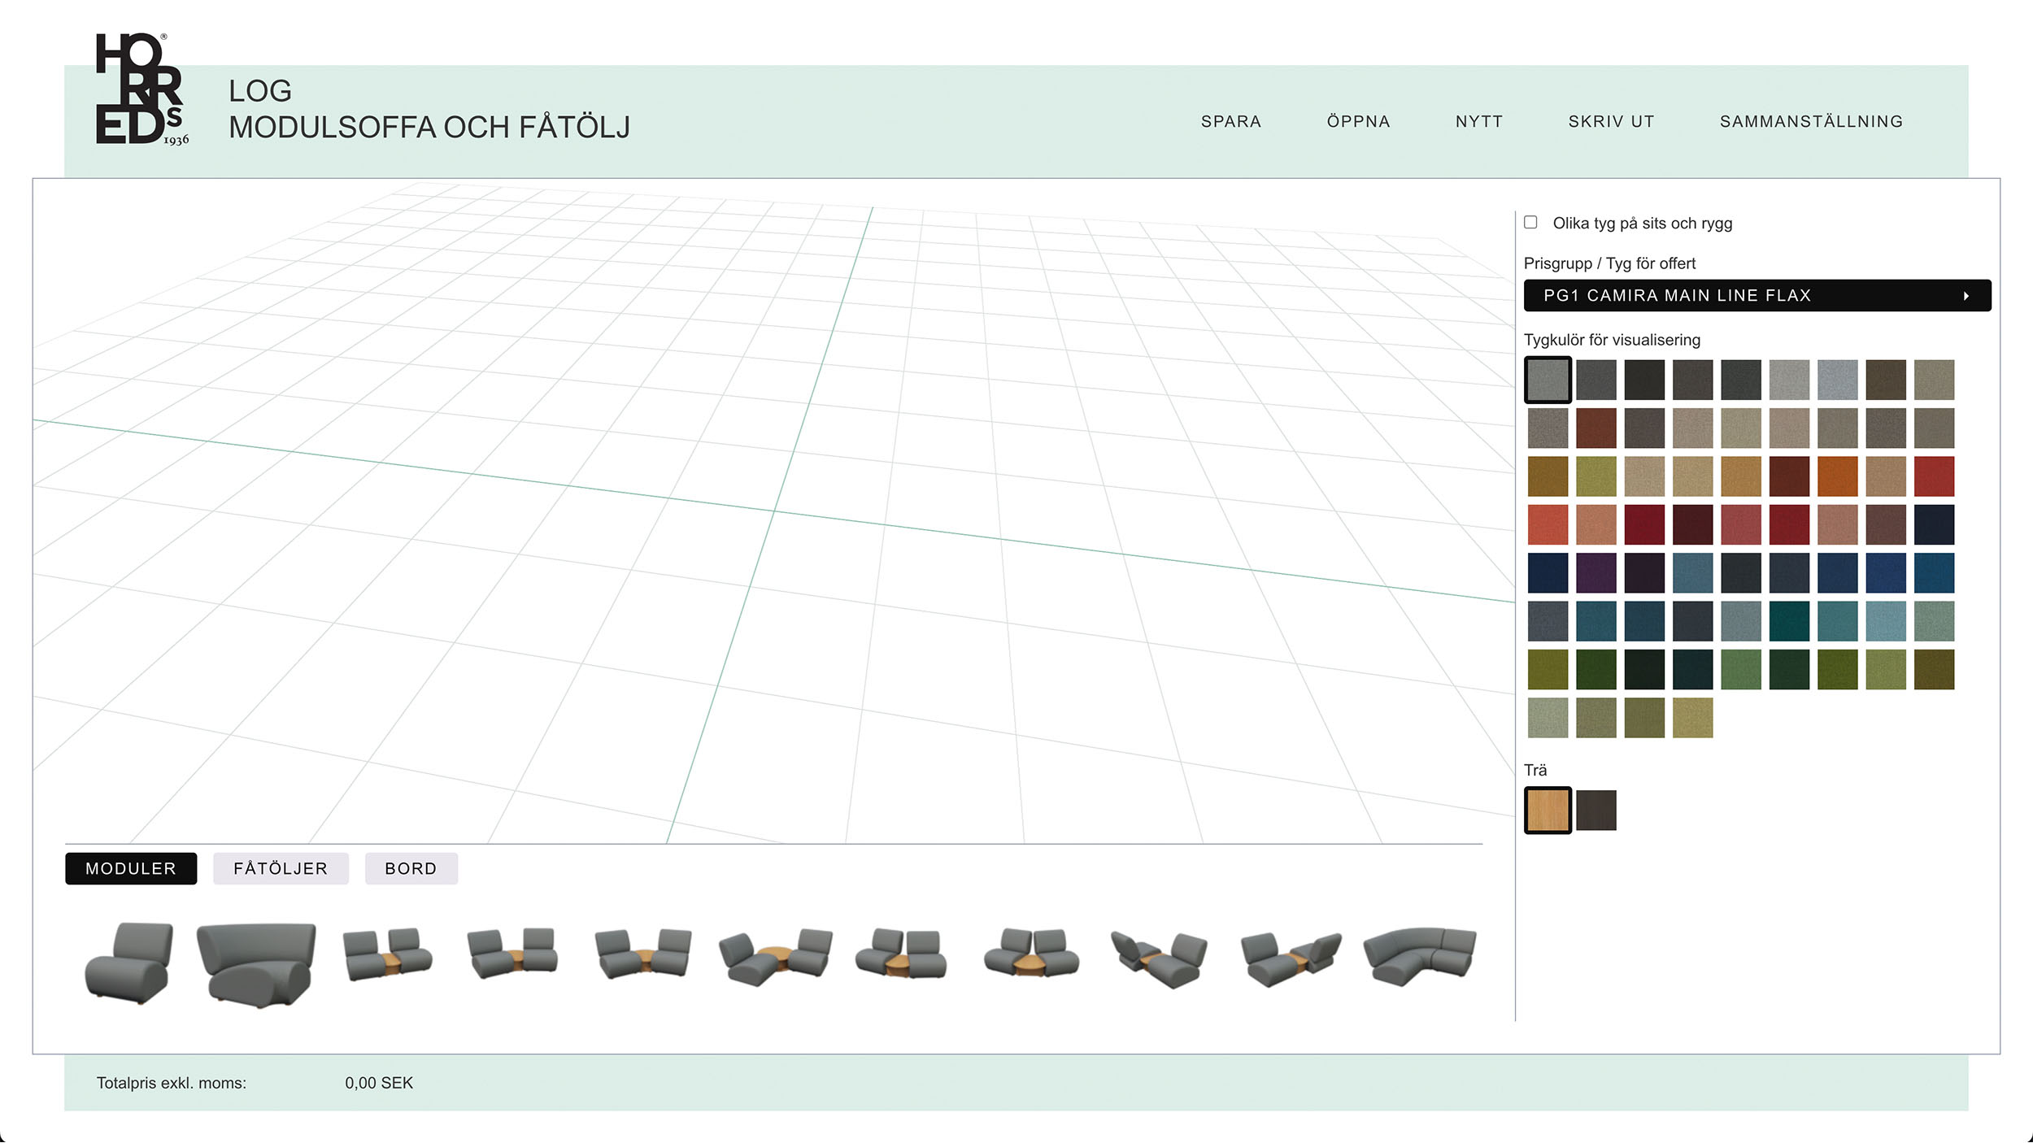Switch to the BORD tab
The width and height of the screenshot is (2033, 1143).
coord(411,868)
